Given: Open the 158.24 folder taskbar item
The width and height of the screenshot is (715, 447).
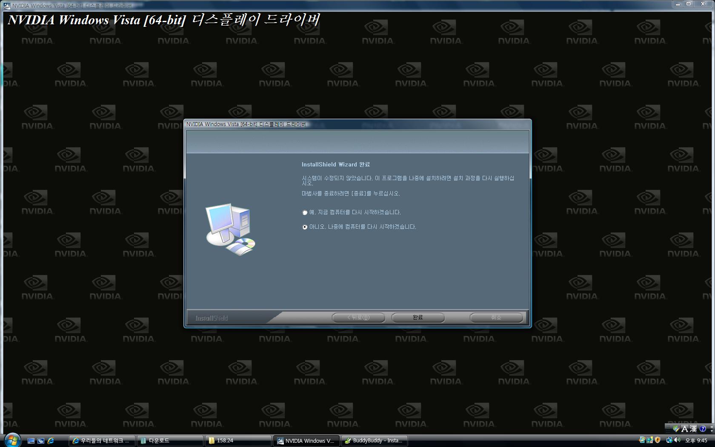Looking at the screenshot, I should 238,441.
